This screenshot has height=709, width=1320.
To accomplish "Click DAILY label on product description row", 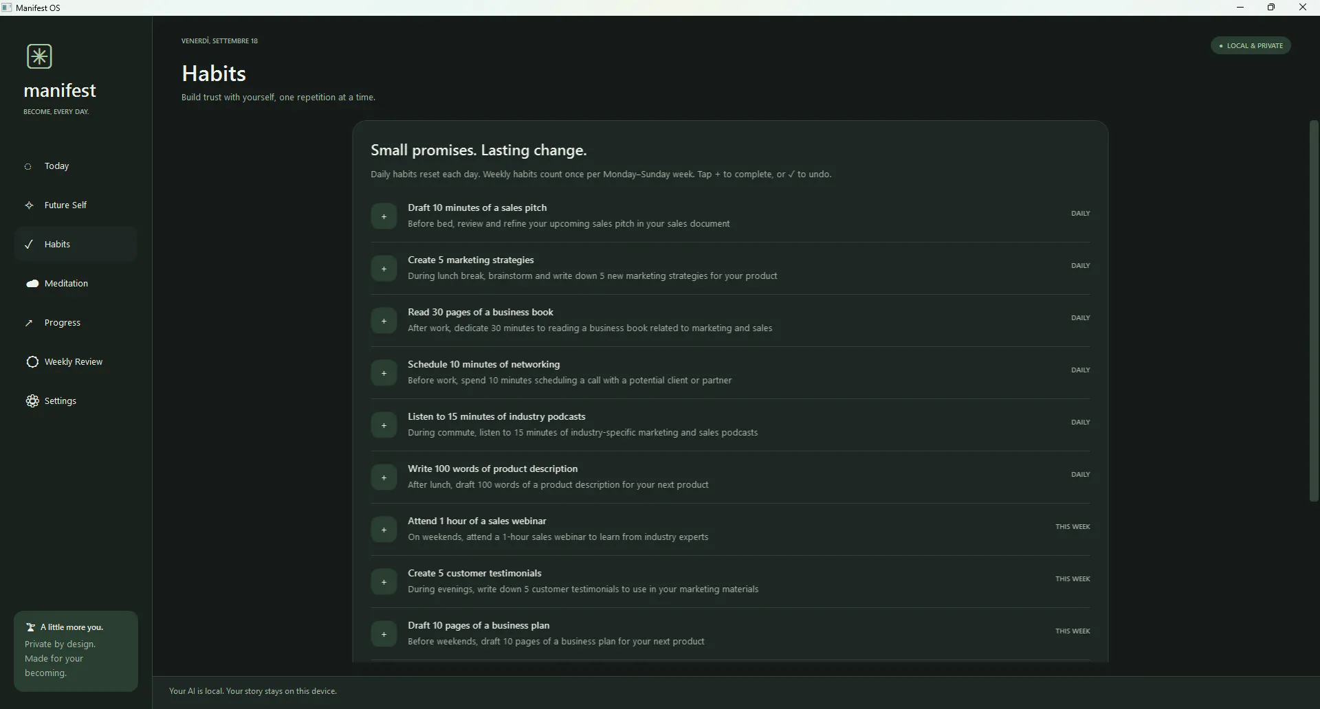I will (1080, 474).
